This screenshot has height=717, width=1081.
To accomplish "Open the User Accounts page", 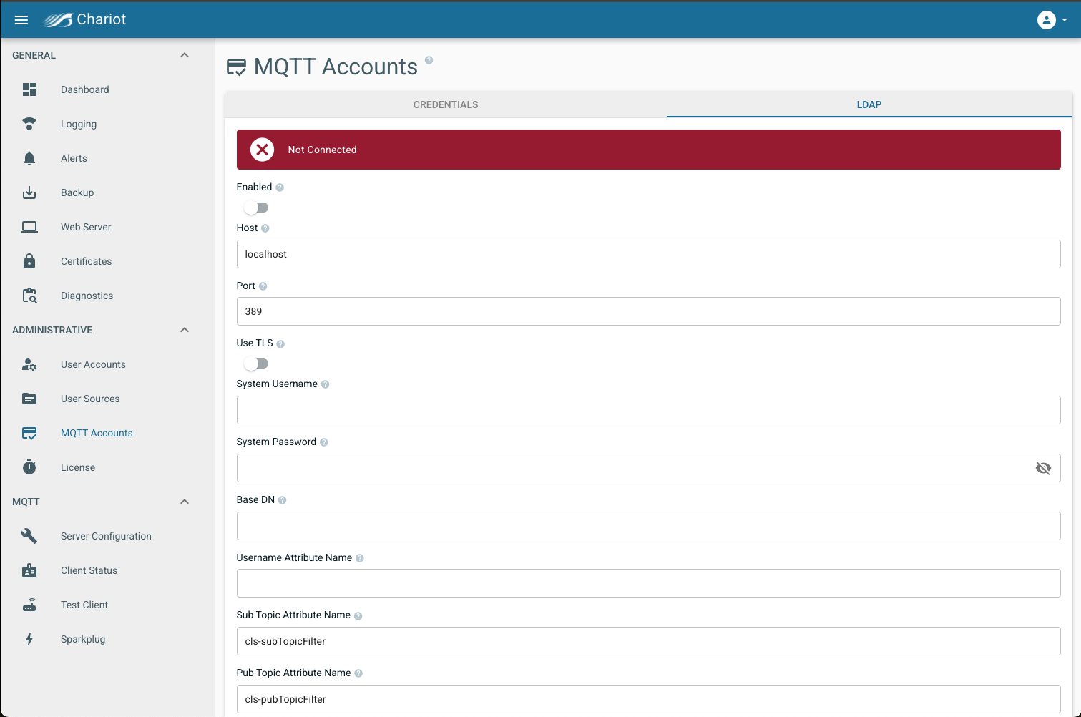I will (93, 364).
